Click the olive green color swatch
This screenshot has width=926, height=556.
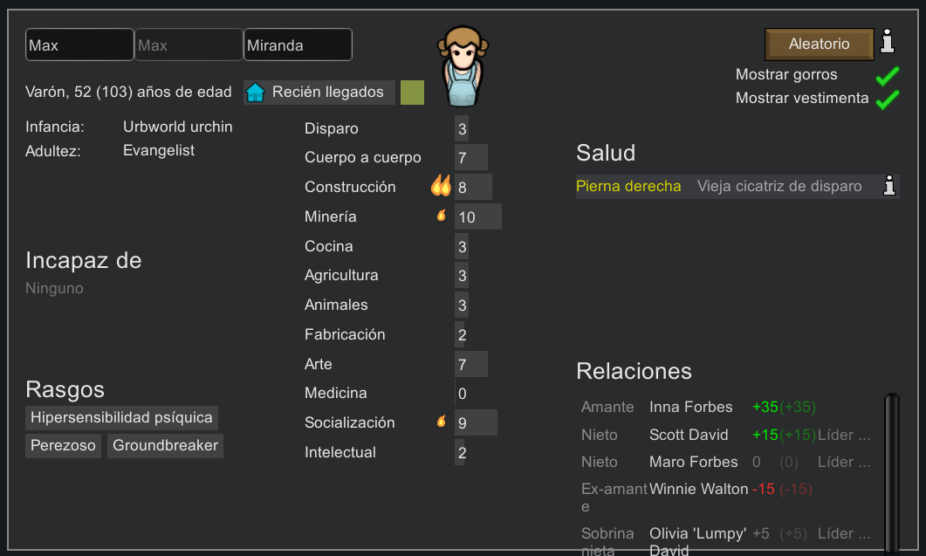point(412,93)
